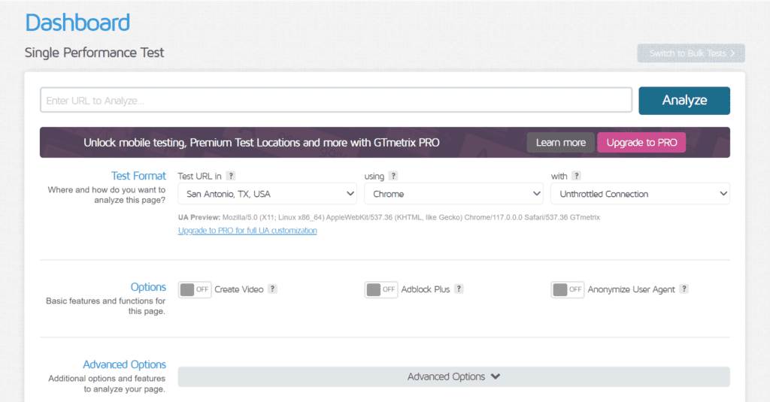
Task: Click the Learn more button
Action: pyautogui.click(x=561, y=142)
